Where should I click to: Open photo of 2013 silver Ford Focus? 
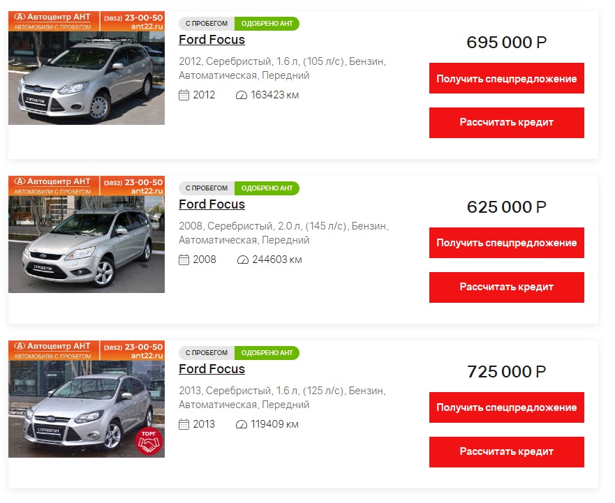coord(87,399)
